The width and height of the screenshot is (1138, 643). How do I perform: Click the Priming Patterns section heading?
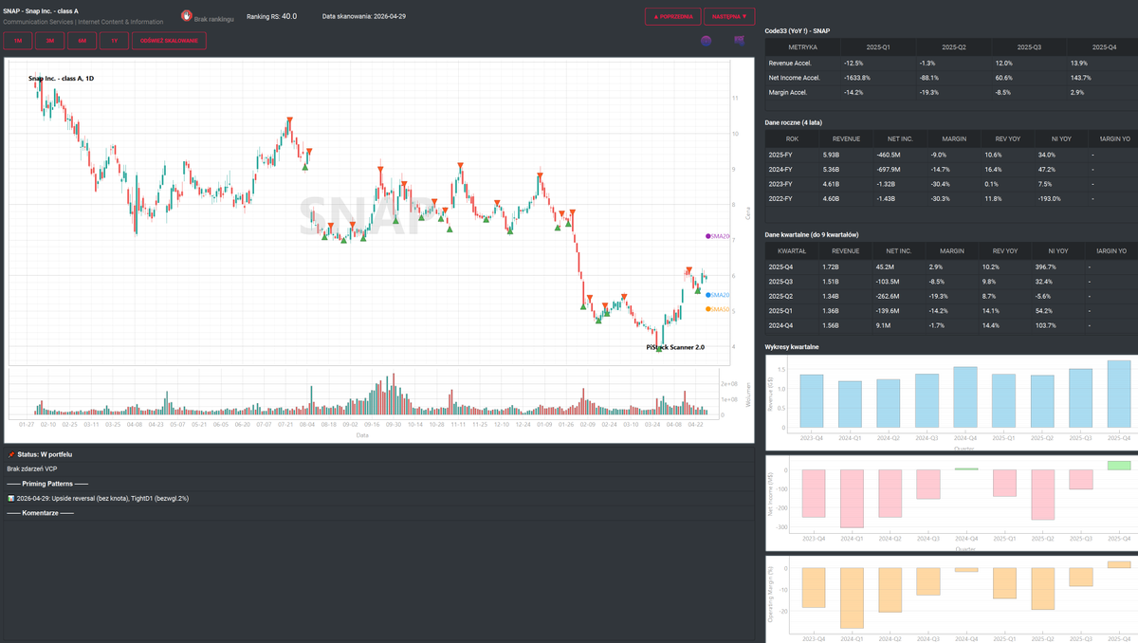tap(47, 484)
